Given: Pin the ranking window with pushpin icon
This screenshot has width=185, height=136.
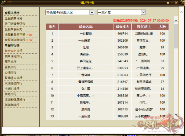Looking at the screenshot, I should click(x=168, y=3).
